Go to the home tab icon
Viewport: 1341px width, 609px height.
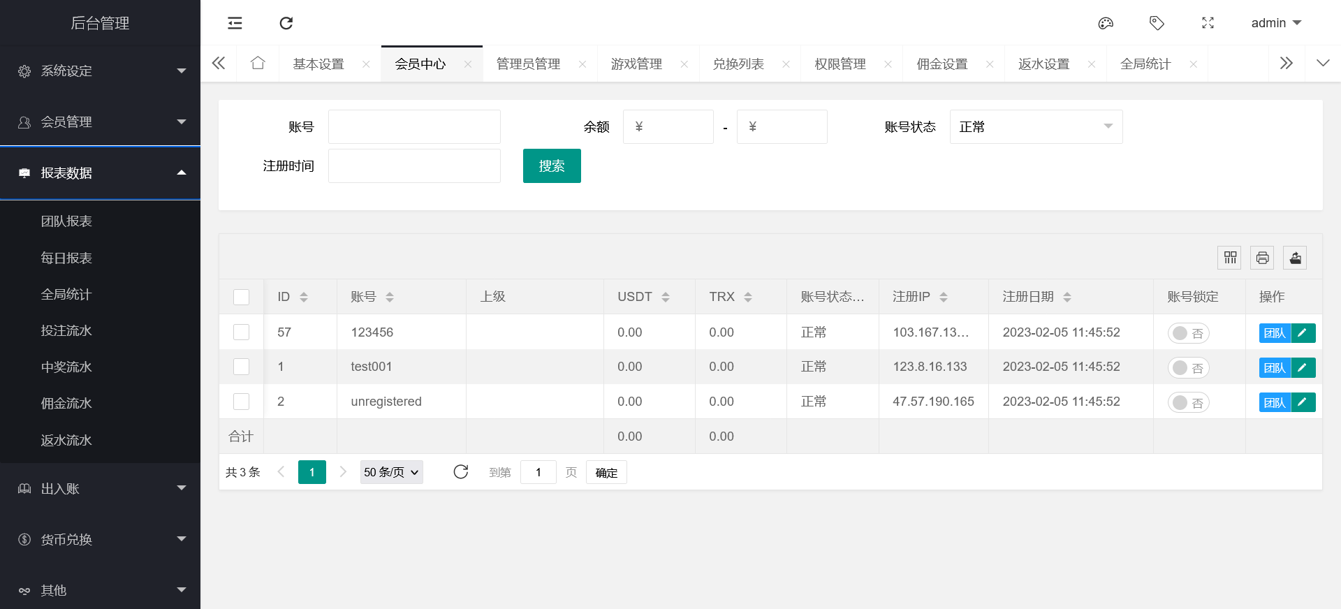pyautogui.click(x=258, y=64)
